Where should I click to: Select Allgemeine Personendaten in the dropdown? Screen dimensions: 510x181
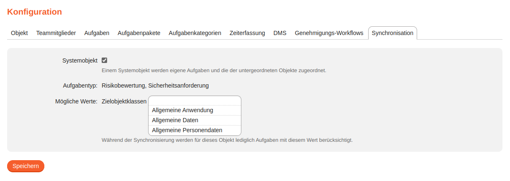[187, 130]
